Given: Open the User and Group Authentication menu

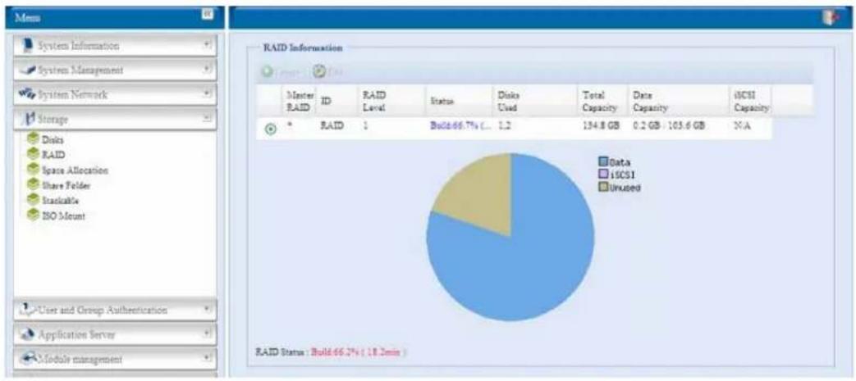Looking at the screenshot, I should tap(115, 310).
